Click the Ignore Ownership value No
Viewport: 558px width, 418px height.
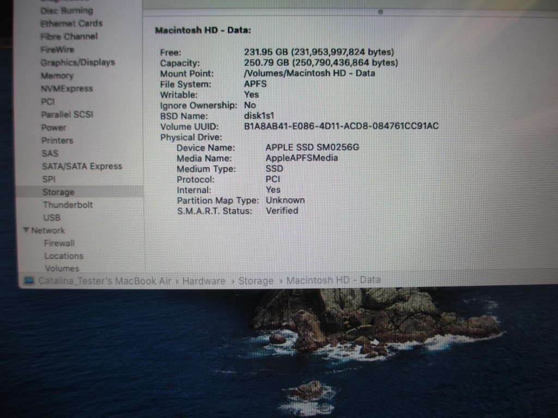250,105
